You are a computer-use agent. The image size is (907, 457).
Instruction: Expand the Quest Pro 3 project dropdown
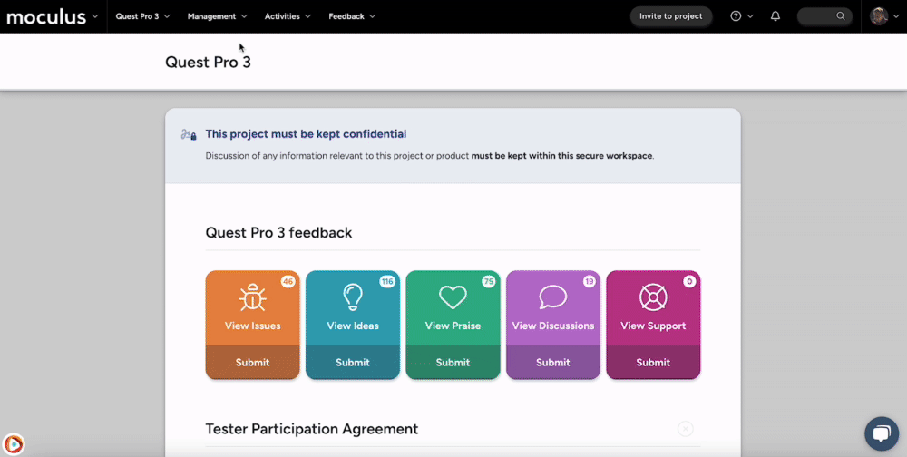coord(142,16)
